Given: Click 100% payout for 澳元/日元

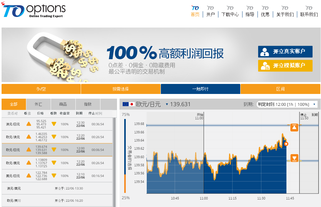Looking at the screenshot, I should [65, 124].
